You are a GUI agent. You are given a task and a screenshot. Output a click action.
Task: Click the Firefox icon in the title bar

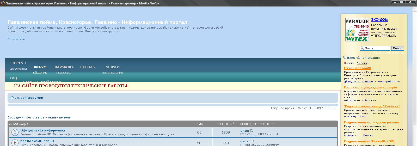click(3, 3)
